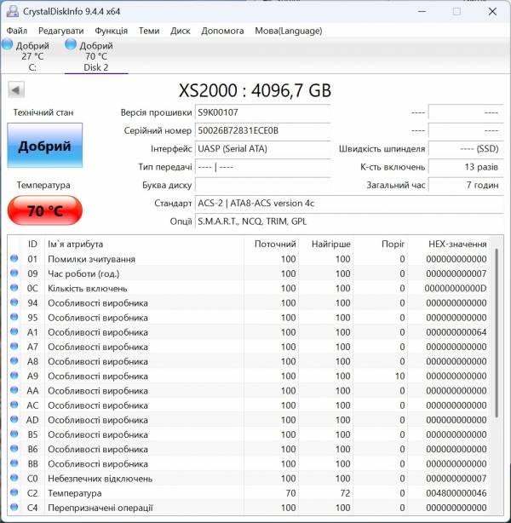Click the blue status orb for Disk 2
Screen dimensions: 511x523
coord(71,44)
